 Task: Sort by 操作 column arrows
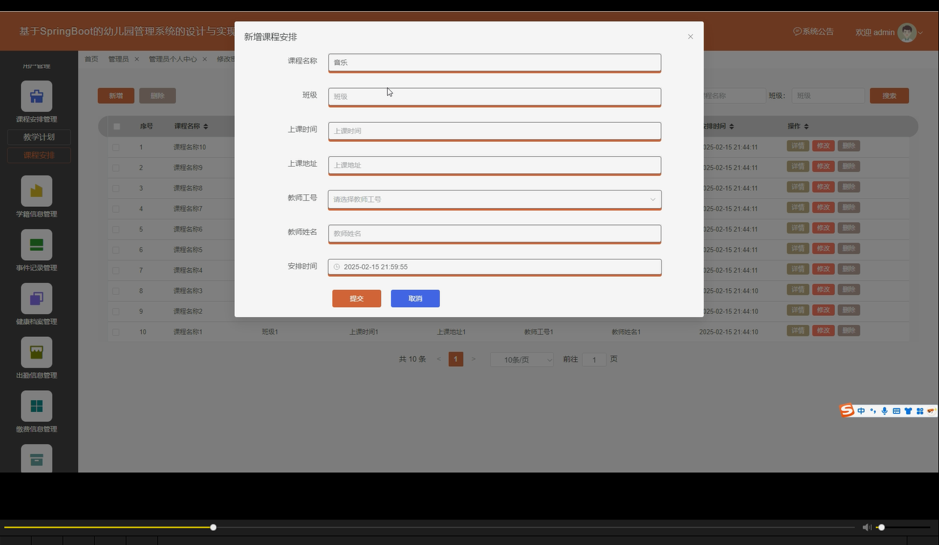coord(806,126)
